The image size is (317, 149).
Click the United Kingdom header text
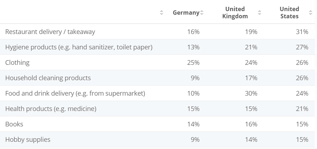pos(235,13)
